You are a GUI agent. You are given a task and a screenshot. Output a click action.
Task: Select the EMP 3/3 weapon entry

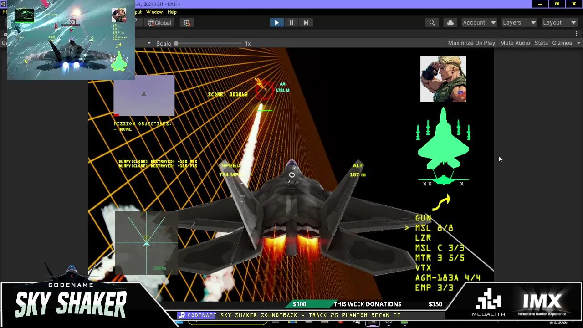tap(434, 288)
